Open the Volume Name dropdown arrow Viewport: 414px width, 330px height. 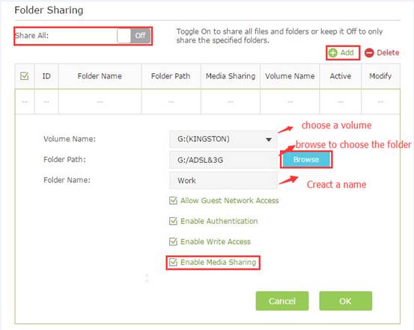pyautogui.click(x=269, y=140)
